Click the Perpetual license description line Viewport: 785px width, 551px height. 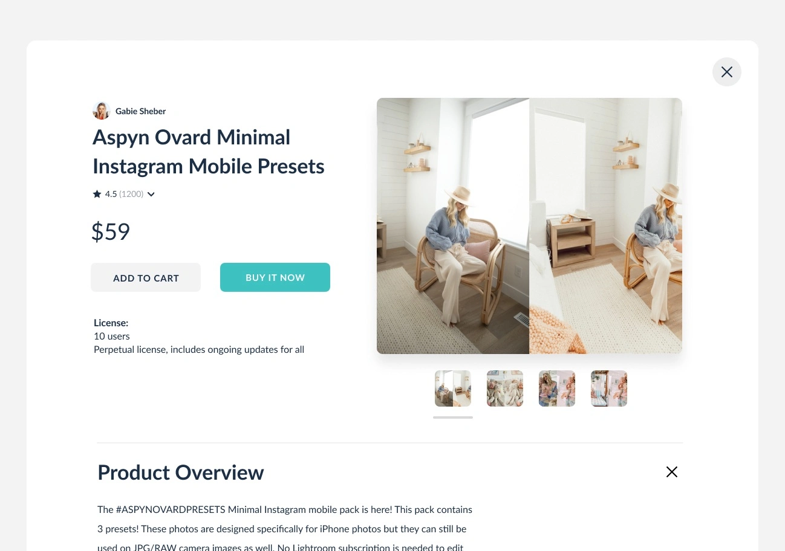coord(199,349)
